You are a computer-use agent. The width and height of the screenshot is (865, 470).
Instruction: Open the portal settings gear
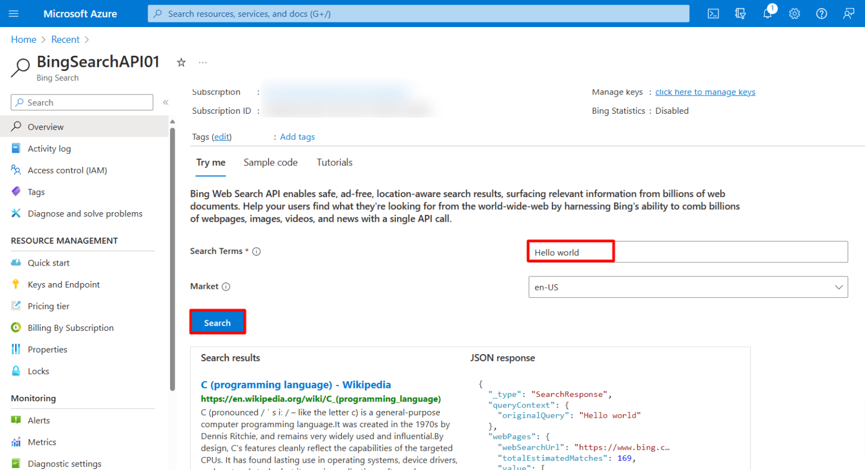[x=794, y=13]
